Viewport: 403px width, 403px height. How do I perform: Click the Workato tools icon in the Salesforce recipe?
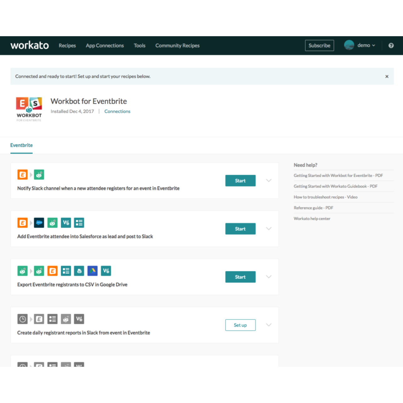coord(66,223)
